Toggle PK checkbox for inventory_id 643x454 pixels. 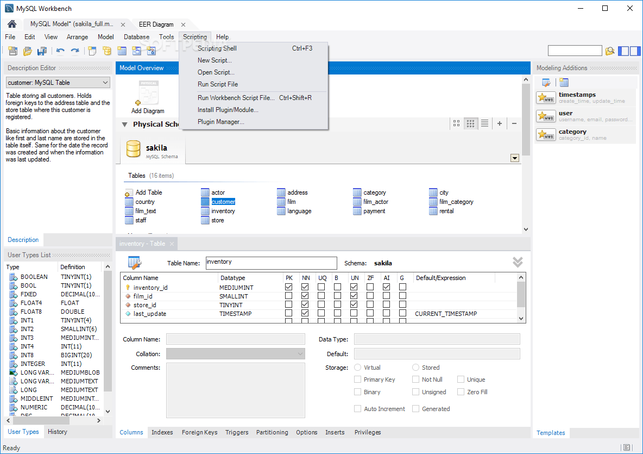[289, 287]
